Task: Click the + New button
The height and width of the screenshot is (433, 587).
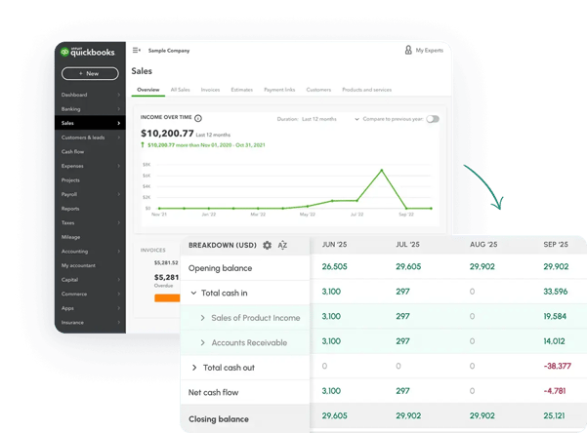Action: point(90,74)
